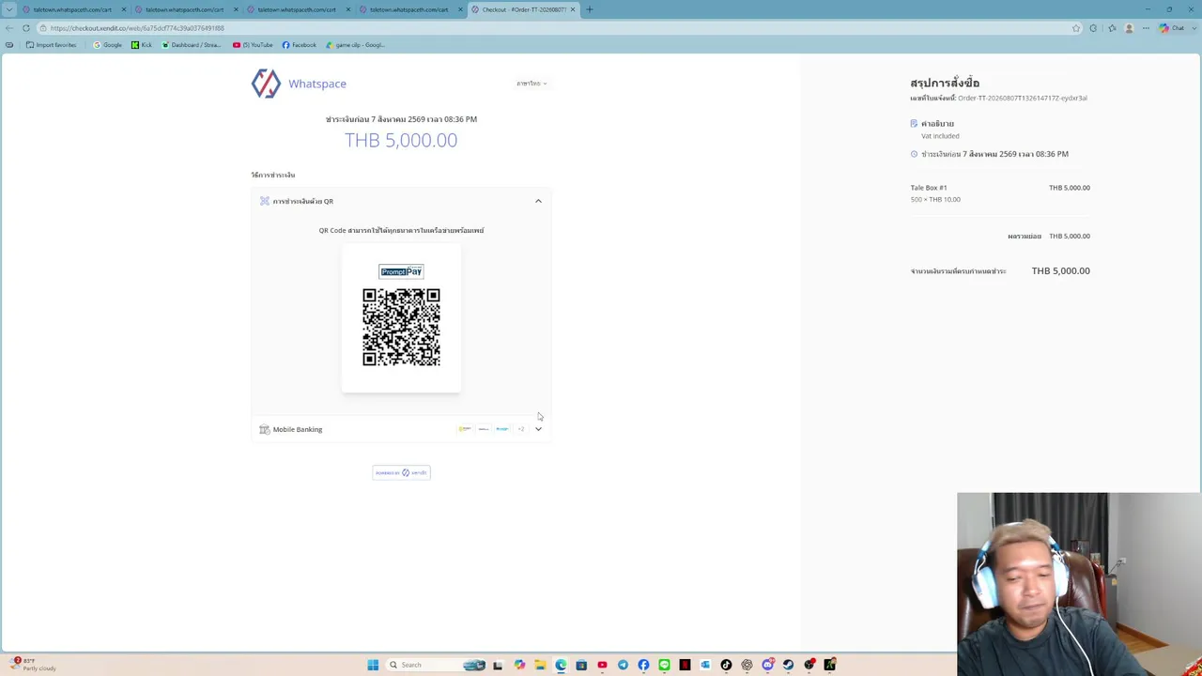
Task: Open Facebook app from the taskbar
Action: coord(643,665)
